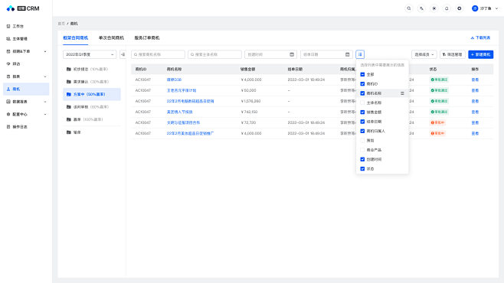Uncheck the 结单日期 column checkbox

[362, 122]
